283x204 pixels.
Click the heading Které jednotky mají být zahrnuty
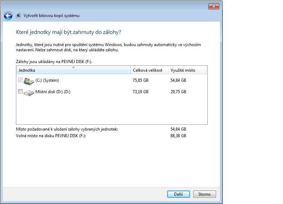[68, 32]
